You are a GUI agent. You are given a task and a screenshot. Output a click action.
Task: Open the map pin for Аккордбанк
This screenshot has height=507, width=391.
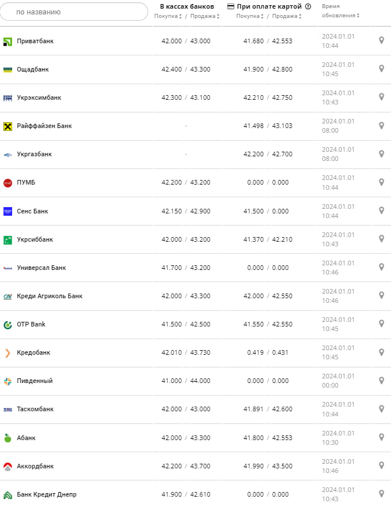point(381,465)
